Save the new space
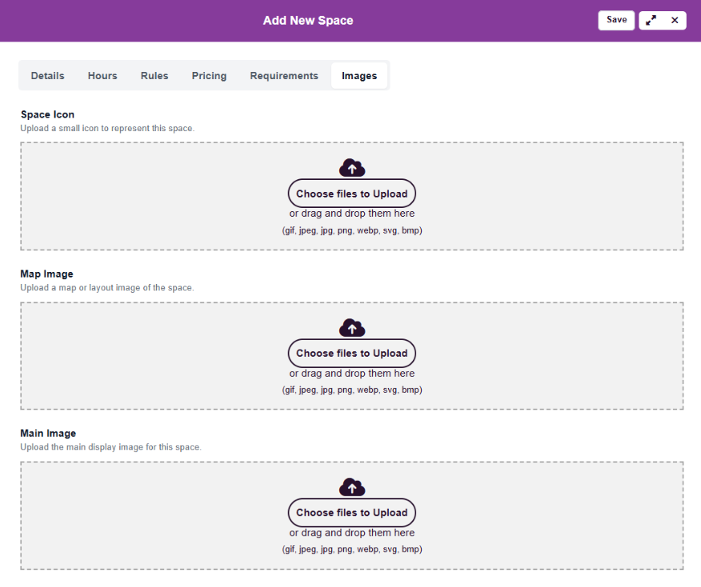701x587 pixels. 616,20
